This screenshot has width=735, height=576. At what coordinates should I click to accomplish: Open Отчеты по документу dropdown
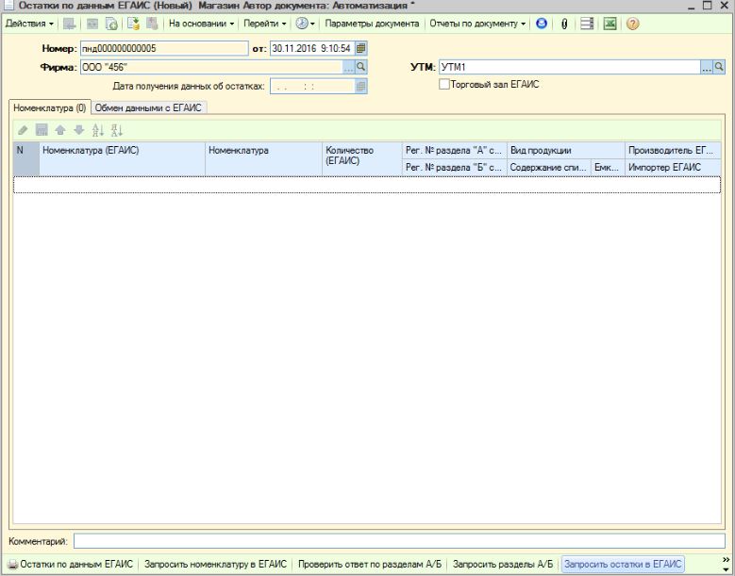pyautogui.click(x=477, y=24)
